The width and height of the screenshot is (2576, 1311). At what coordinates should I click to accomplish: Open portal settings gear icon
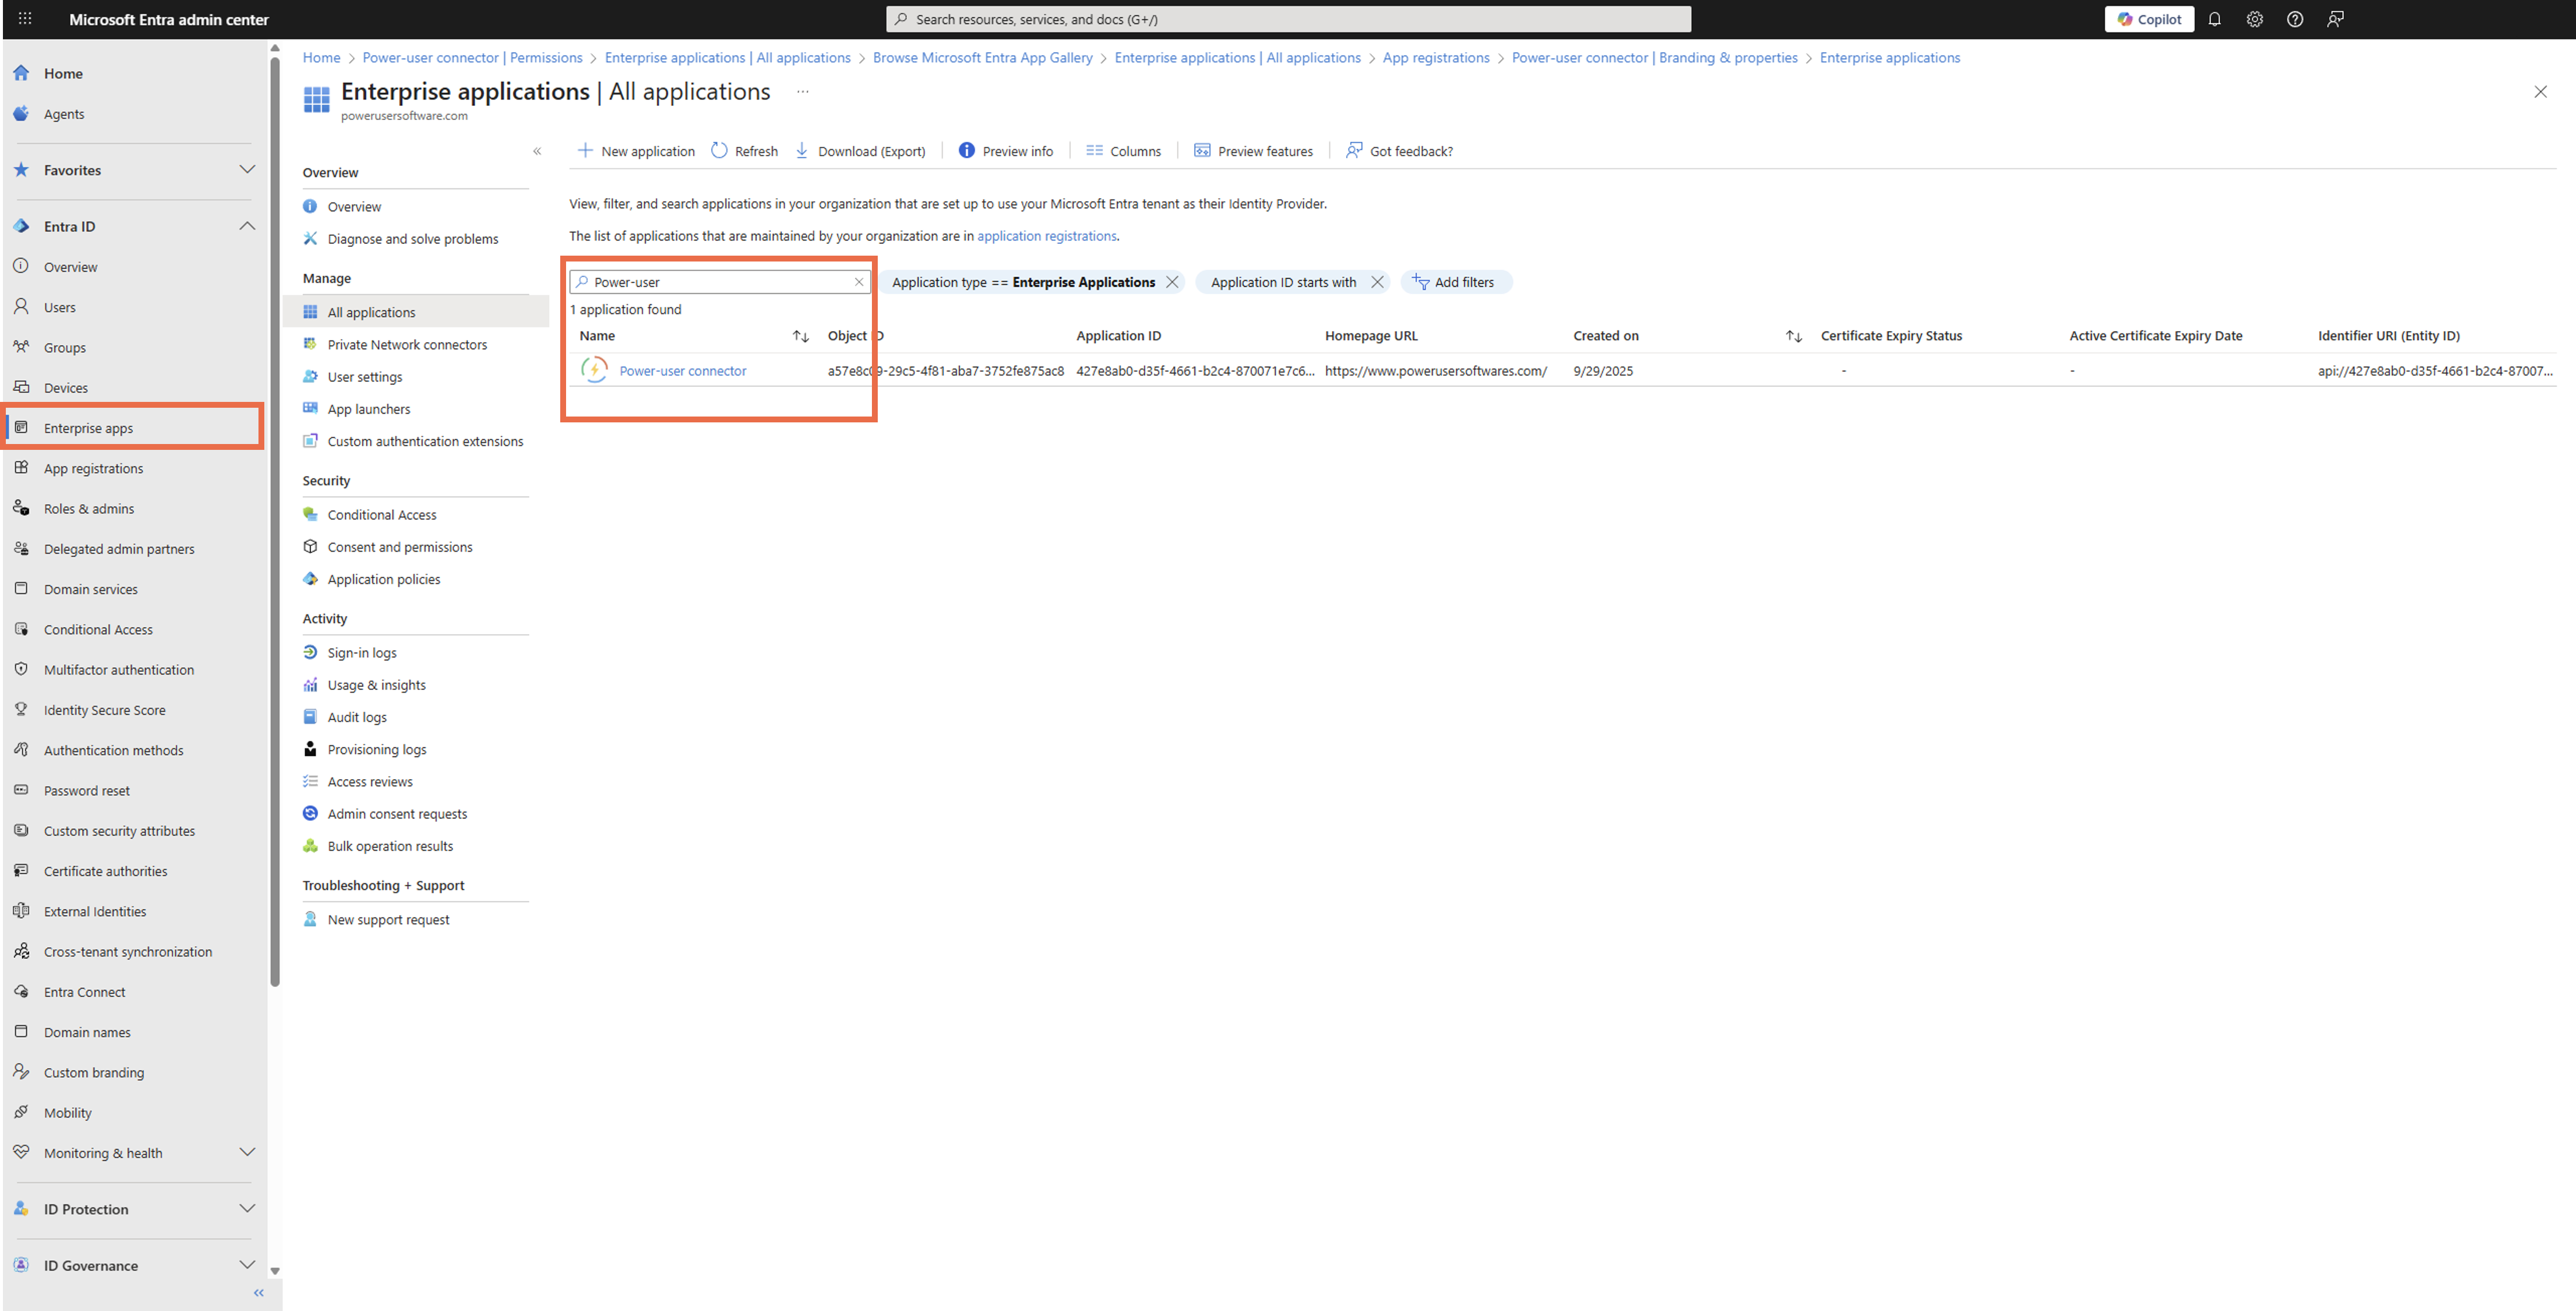tap(2254, 19)
